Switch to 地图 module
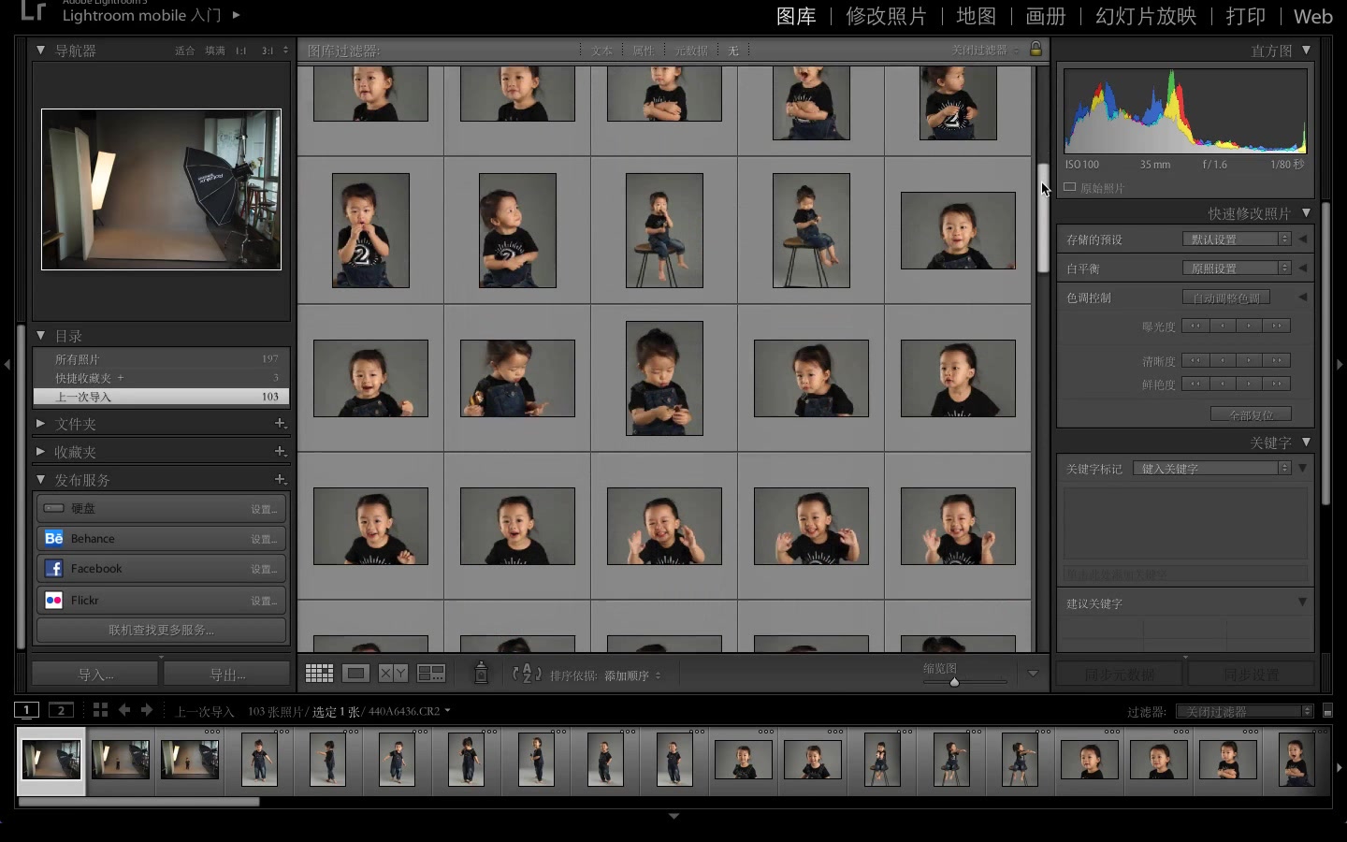 click(976, 16)
